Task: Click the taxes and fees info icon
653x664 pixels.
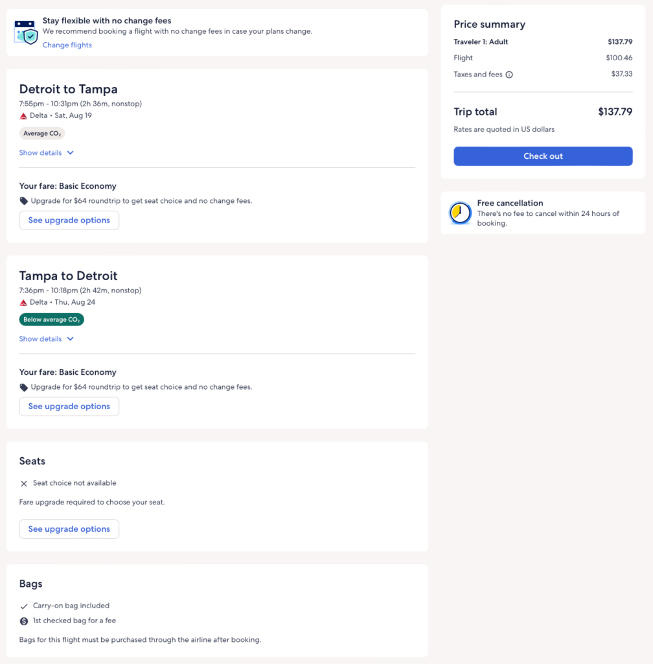Action: click(509, 75)
